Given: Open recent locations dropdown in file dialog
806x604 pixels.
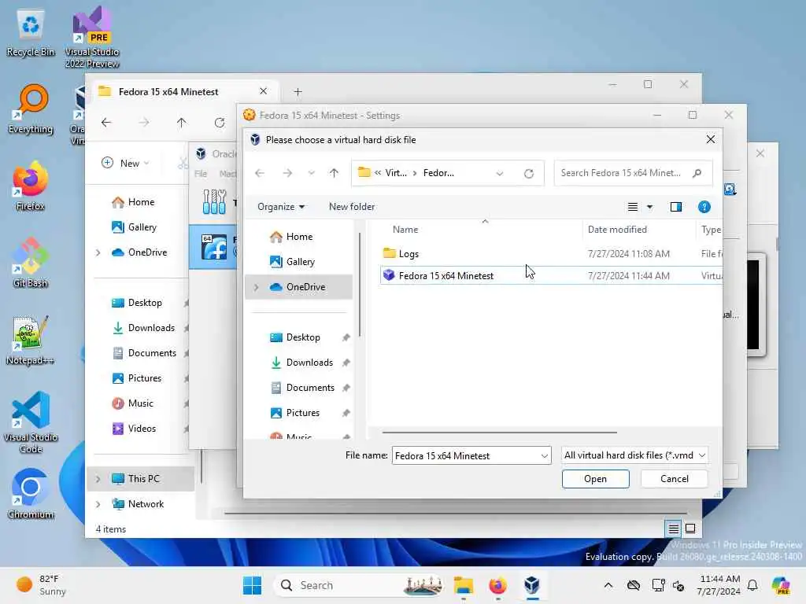Looking at the screenshot, I should click(x=312, y=173).
